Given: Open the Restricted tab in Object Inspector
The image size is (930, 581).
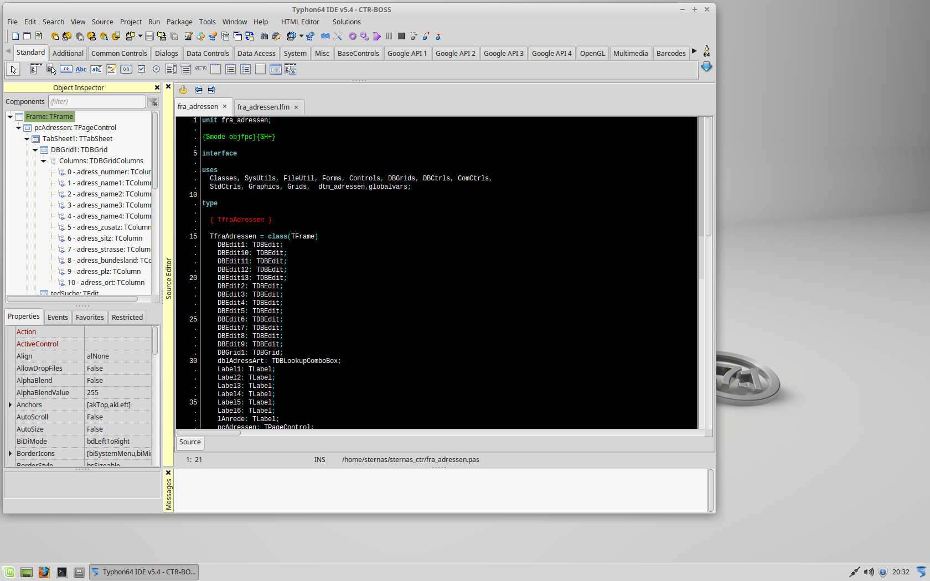Looking at the screenshot, I should [127, 317].
